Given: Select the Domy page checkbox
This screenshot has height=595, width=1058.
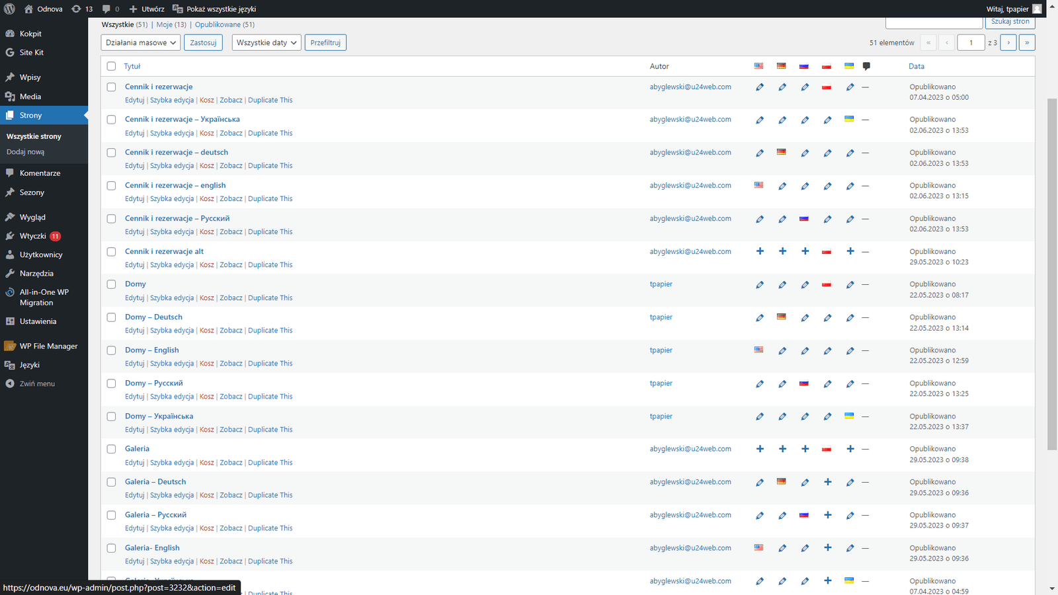Looking at the screenshot, I should pos(111,284).
